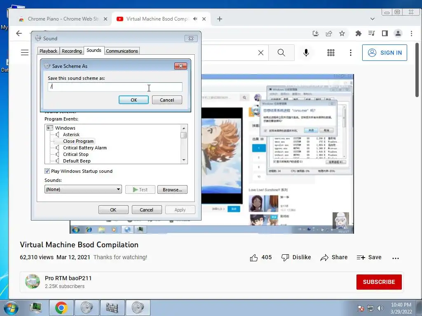
Task: Open a new Chrome tab
Action: [219, 19]
